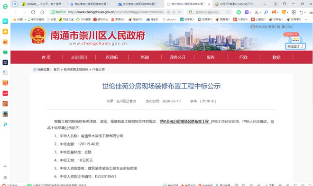Click the green circle icon in toolbar
Image resolution: width=313 pixels, height=186 pixels.
[x=239, y=12]
